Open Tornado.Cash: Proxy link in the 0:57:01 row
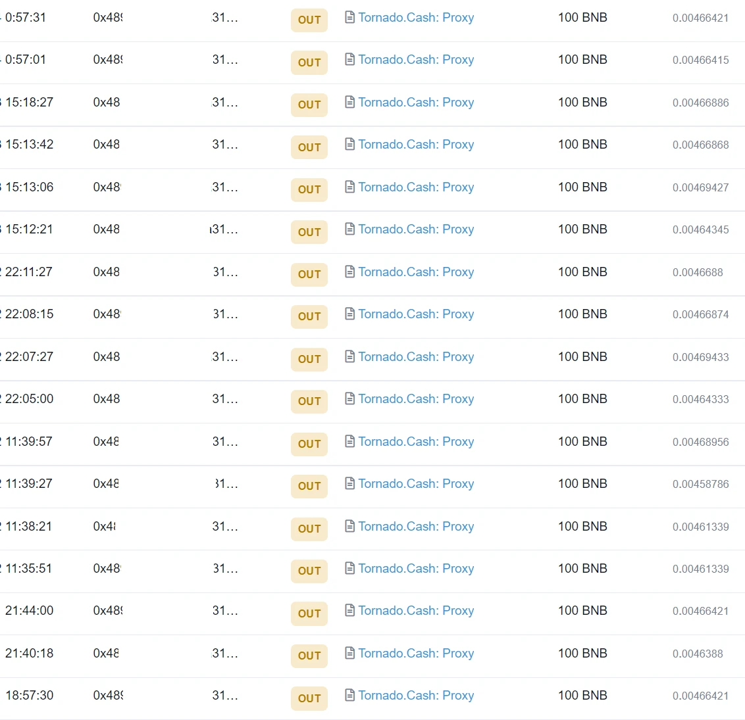The height and width of the screenshot is (720, 745). point(416,59)
